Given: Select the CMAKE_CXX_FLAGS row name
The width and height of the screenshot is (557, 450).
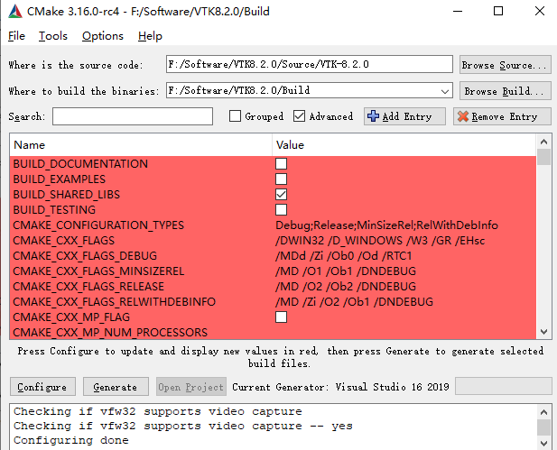Looking at the screenshot, I should [63, 240].
